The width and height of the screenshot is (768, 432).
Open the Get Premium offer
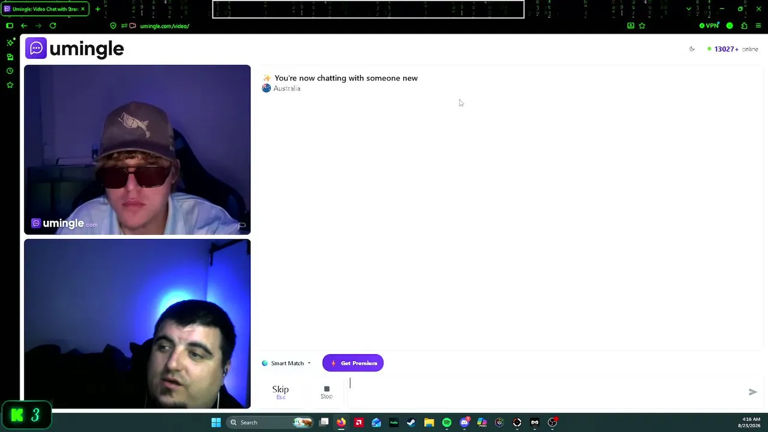click(353, 363)
